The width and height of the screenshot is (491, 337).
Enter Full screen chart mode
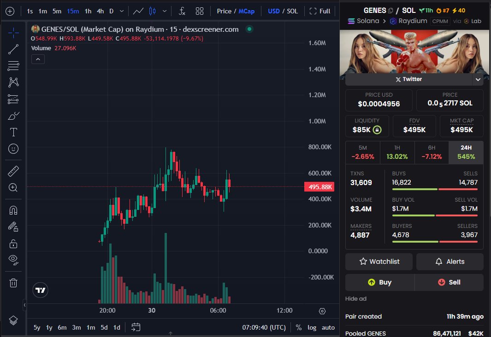319,11
